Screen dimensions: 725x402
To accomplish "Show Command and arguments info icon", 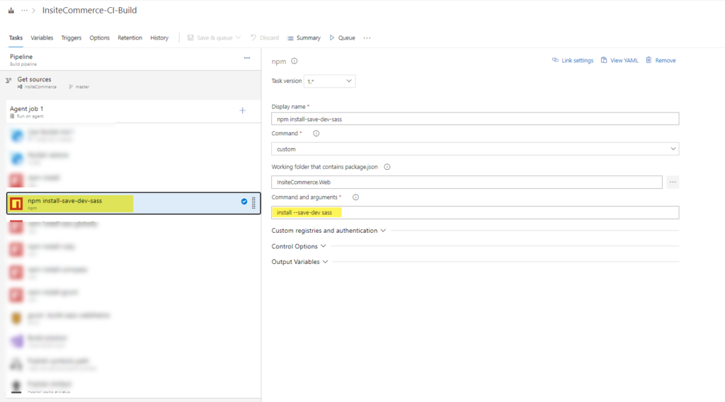I will (355, 197).
